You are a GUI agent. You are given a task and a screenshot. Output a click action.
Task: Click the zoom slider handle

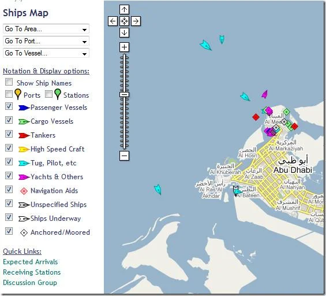124,95
